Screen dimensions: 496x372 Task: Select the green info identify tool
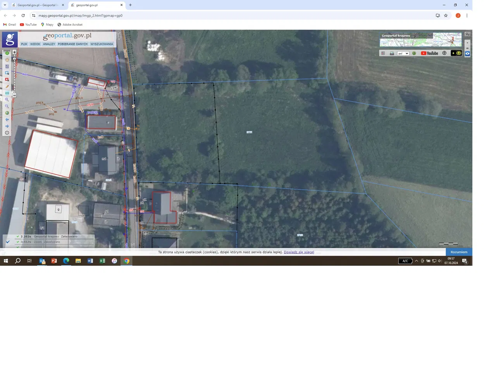tap(7, 53)
